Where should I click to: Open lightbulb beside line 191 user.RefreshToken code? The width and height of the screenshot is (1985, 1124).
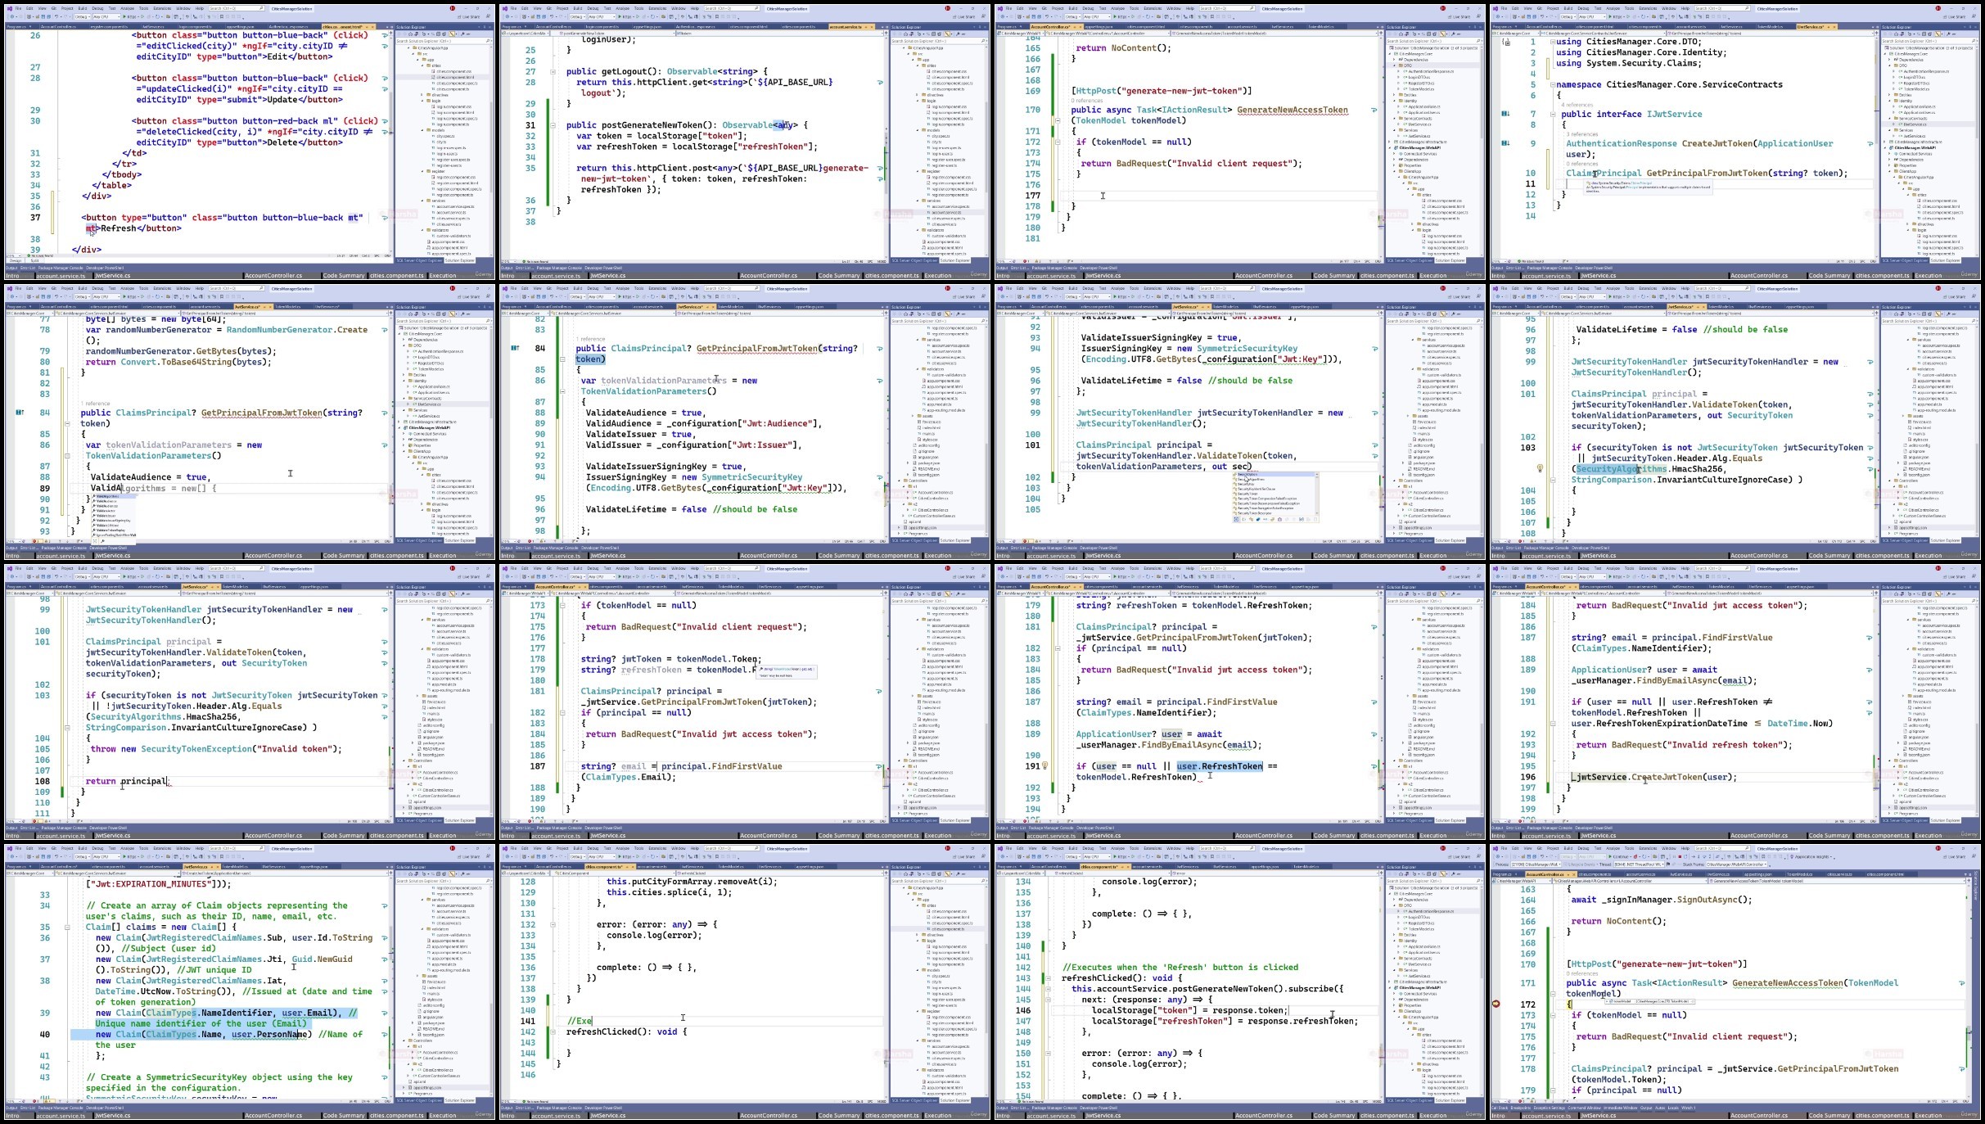(1044, 766)
